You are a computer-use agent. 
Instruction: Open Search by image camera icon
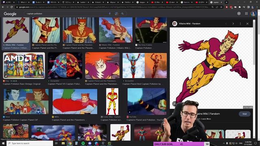(x=117, y=13)
